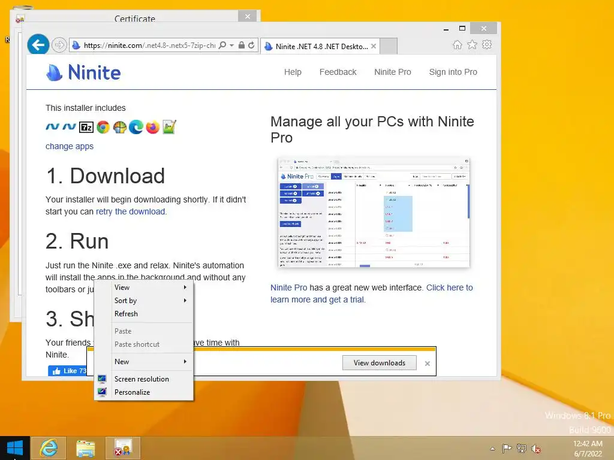The width and height of the screenshot is (614, 460).
Task: Click the notepad checkmark app icon
Action: [169, 127]
